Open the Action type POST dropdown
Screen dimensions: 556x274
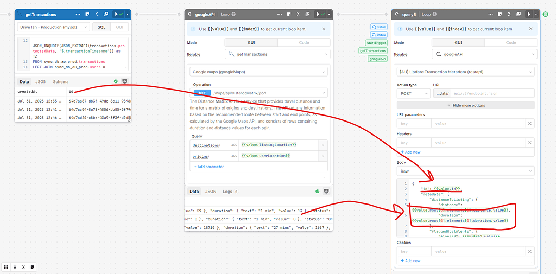coord(413,94)
